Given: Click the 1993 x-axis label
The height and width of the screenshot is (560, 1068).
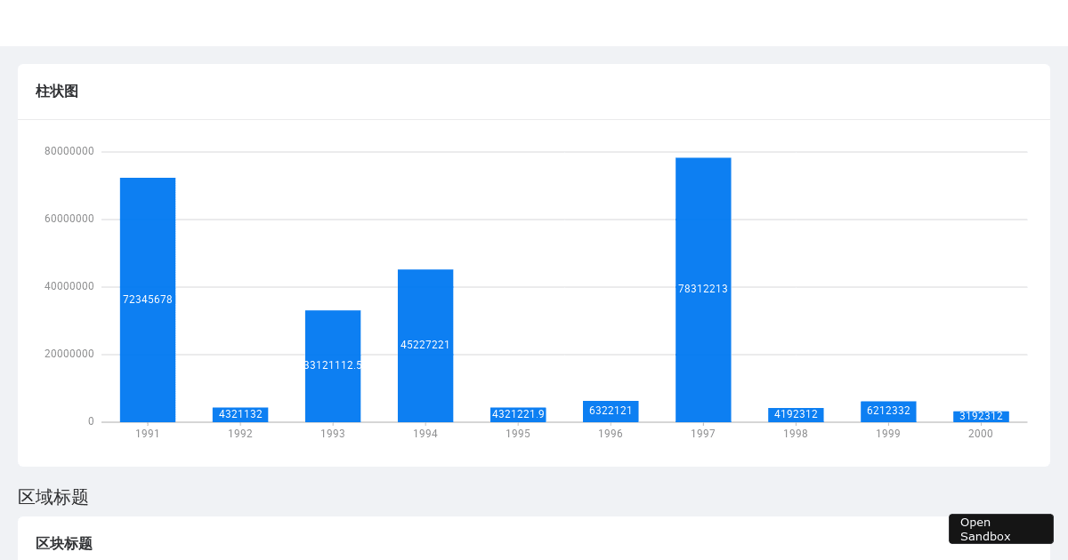Looking at the screenshot, I should (333, 434).
